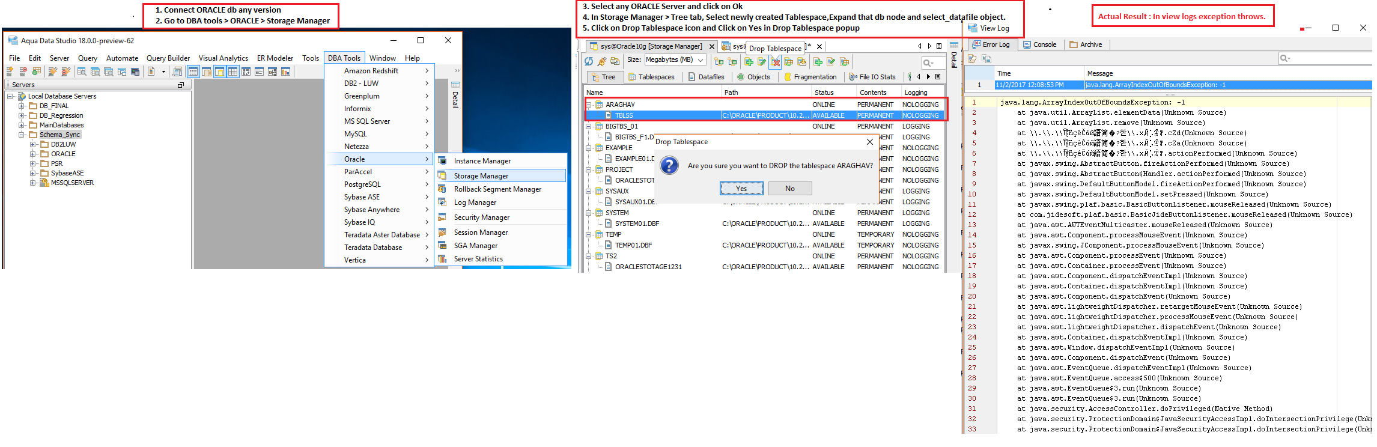The image size is (1377, 447).
Task: Expand the ORACLE server folder
Action: pos(33,154)
